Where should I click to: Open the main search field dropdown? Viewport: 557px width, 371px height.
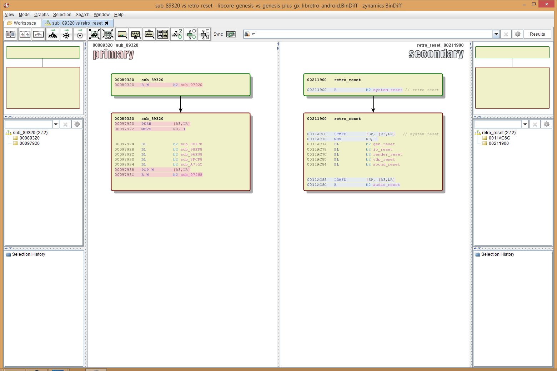496,34
